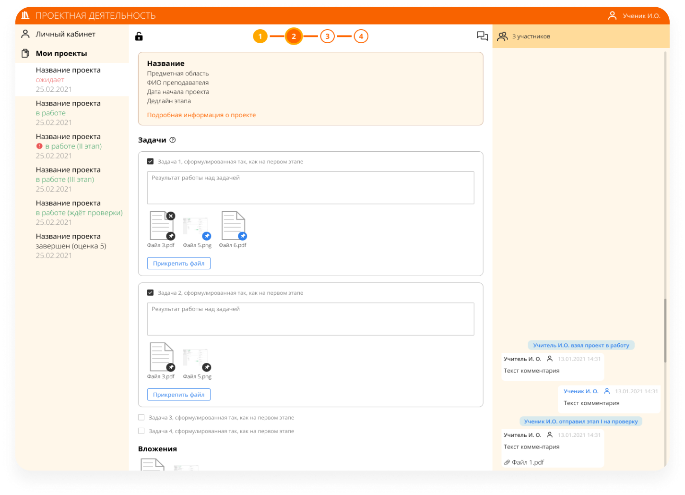Select Мои проекты in the sidebar

pyautogui.click(x=61, y=53)
